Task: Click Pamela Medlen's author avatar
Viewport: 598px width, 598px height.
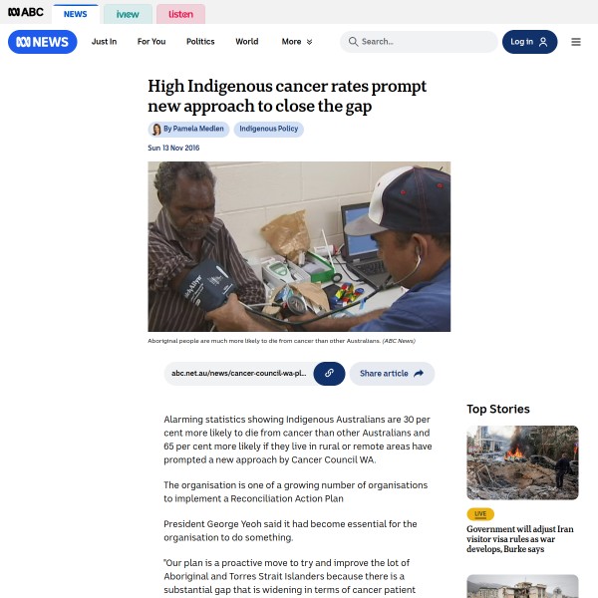Action: (156, 130)
